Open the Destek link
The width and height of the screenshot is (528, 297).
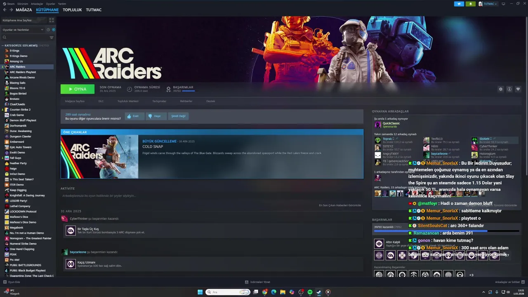point(210,101)
